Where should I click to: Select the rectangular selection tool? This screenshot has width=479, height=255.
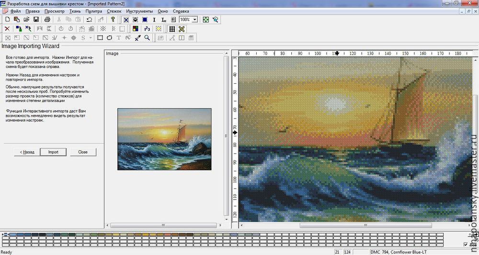pos(100,38)
